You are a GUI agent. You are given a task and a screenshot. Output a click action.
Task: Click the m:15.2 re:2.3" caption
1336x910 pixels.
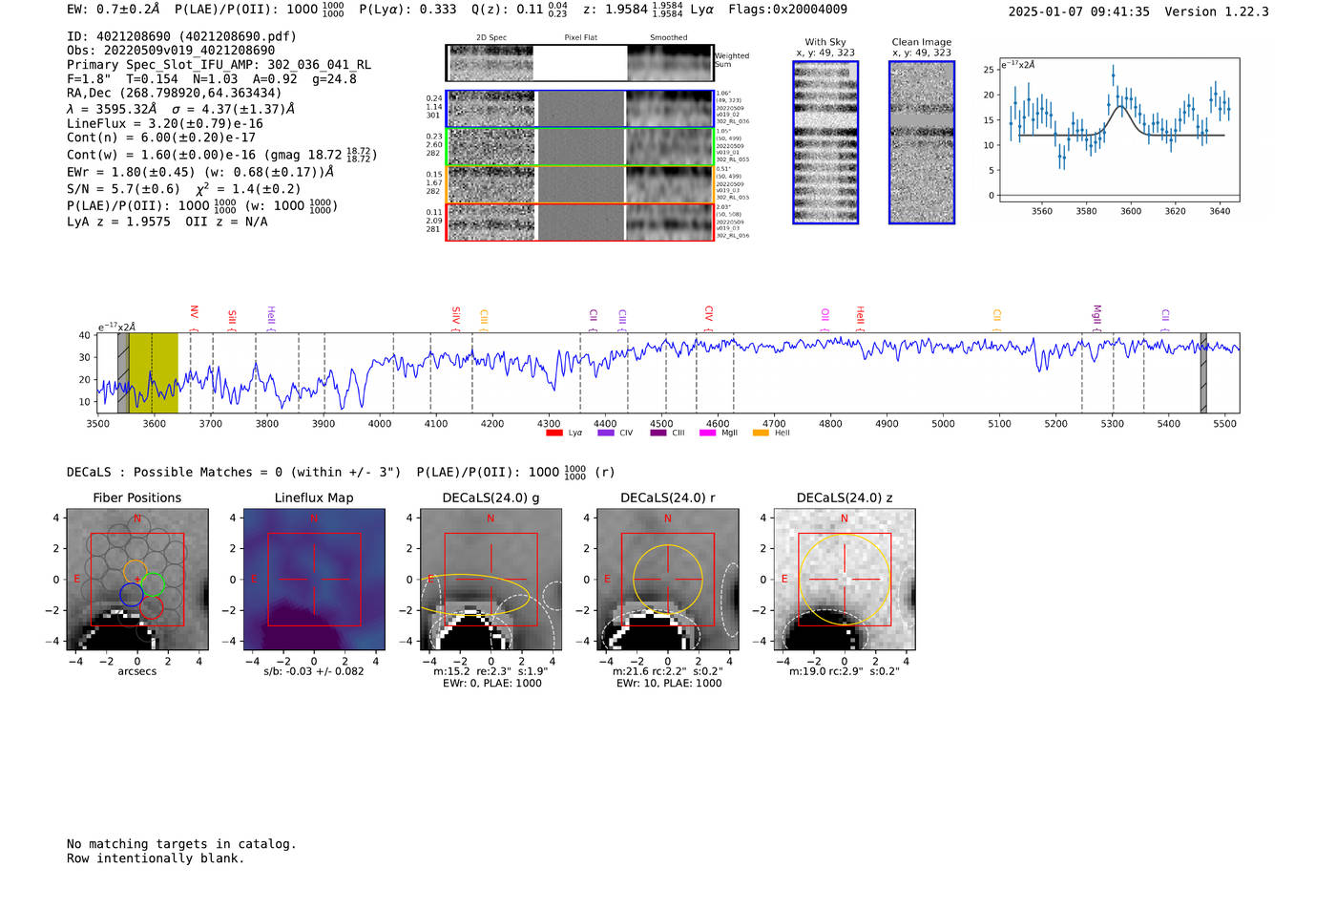click(x=491, y=671)
